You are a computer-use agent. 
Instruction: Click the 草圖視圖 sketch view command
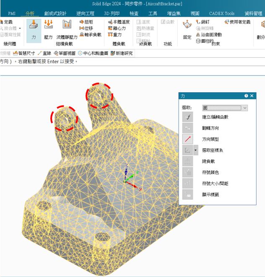(x=65, y=53)
